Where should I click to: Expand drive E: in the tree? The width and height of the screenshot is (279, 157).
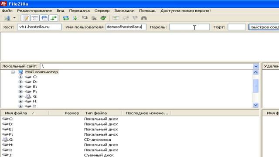tap(20, 87)
